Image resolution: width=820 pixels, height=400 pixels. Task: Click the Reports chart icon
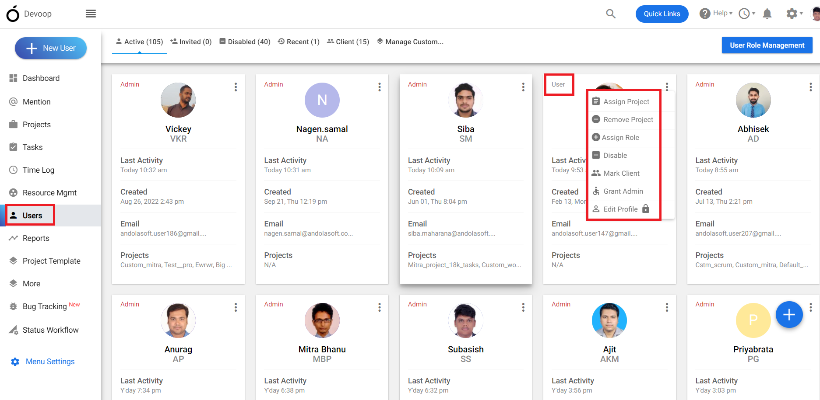(x=14, y=238)
